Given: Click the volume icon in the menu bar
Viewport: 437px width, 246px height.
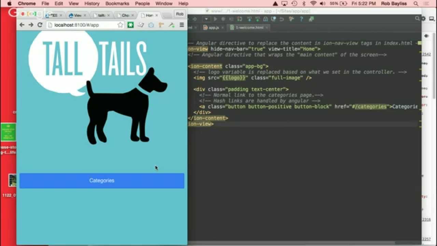Looking at the screenshot, I should (x=323, y=3).
